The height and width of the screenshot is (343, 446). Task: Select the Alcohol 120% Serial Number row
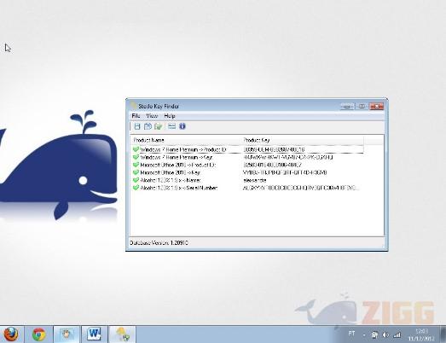tap(248, 188)
